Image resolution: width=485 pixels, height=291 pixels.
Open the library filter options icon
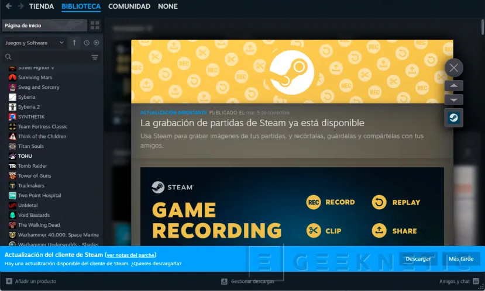click(x=95, y=57)
